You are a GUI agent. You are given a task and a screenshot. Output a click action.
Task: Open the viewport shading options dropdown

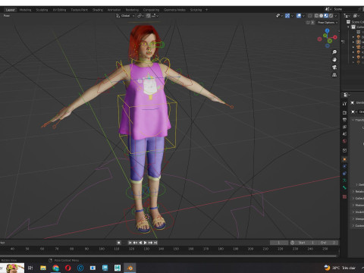click(336, 16)
